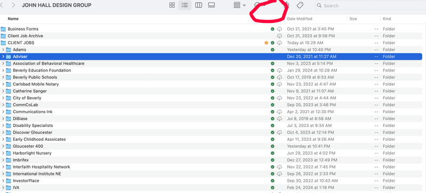Expand the Communications Ink folder
This screenshot has width=426, height=193.
coord(3,112)
